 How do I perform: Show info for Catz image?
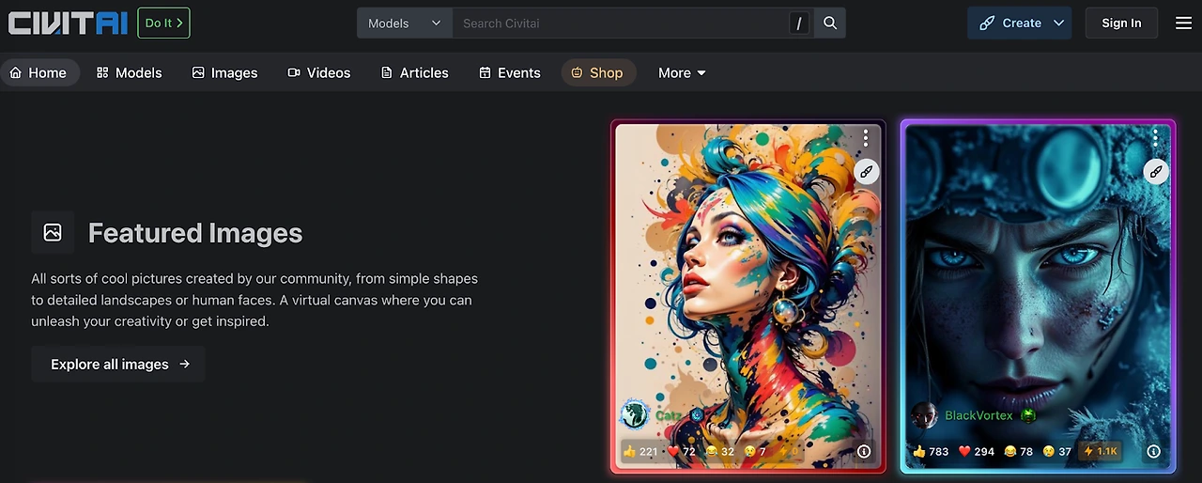pos(864,451)
